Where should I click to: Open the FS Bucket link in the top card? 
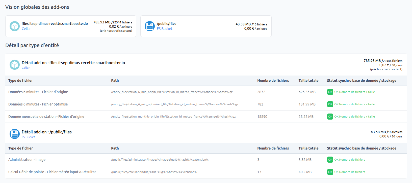[x=165, y=29]
